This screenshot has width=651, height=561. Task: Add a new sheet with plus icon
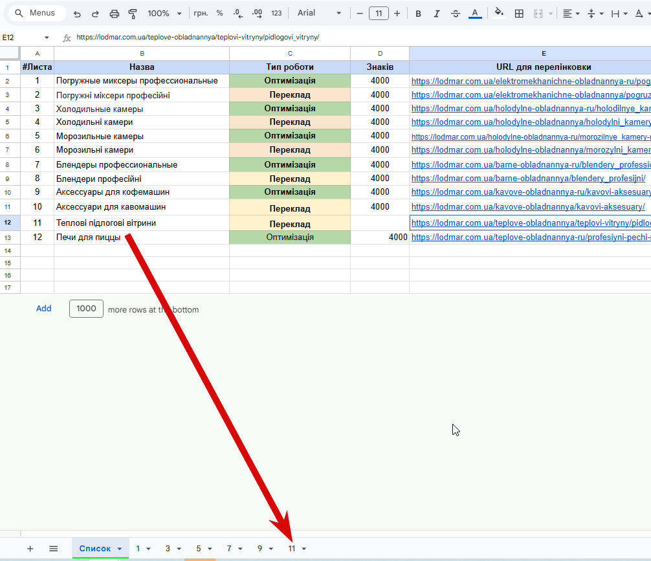30,549
